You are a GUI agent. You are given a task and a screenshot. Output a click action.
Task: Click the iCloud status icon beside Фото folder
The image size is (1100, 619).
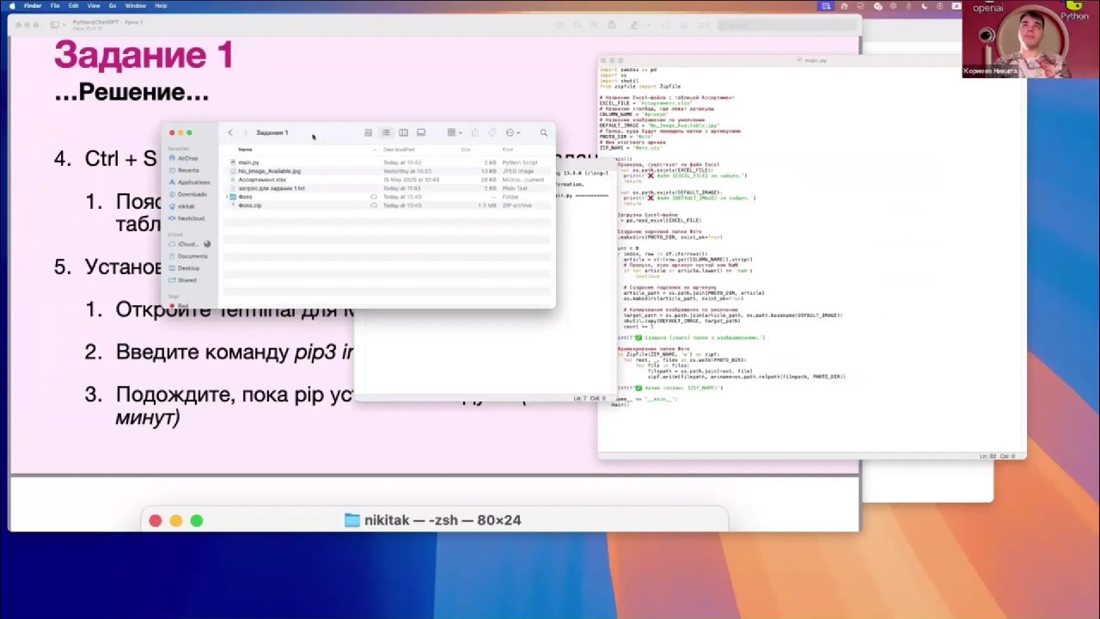point(374,197)
